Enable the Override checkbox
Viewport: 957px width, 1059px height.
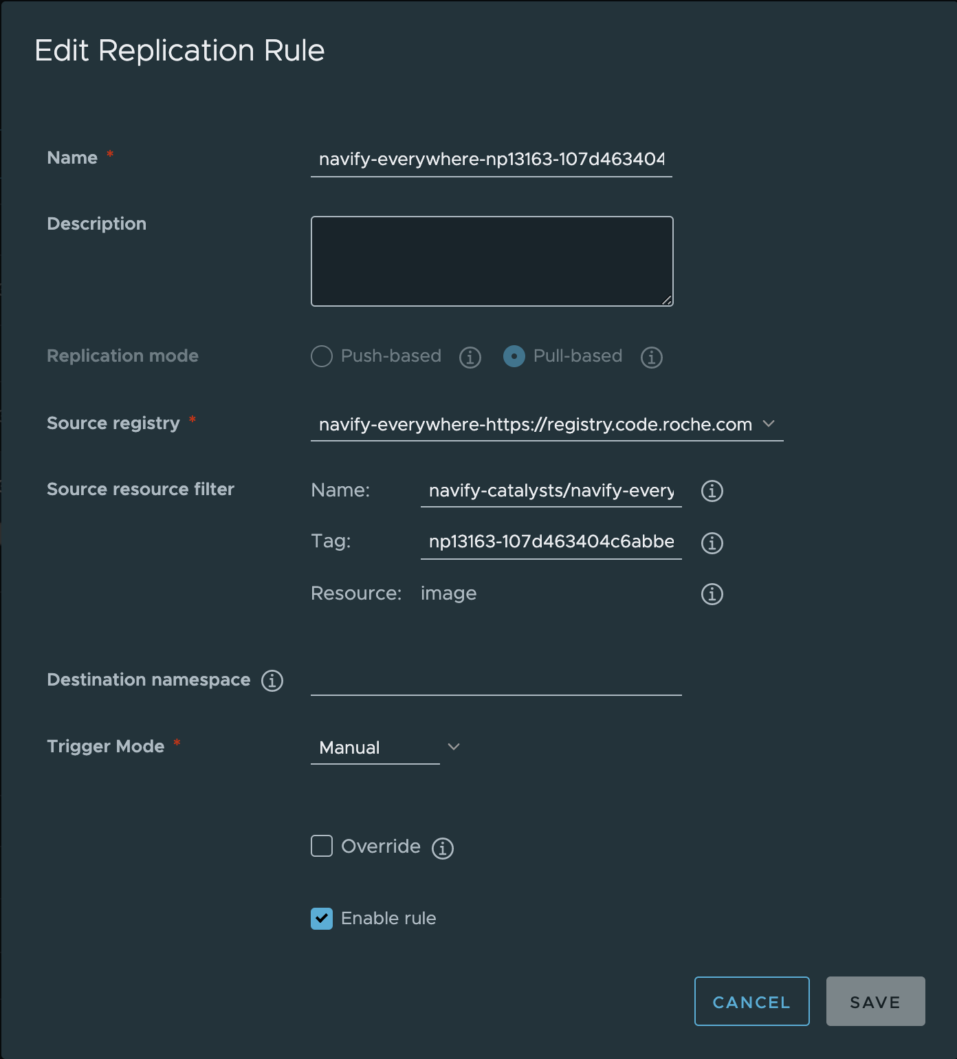click(x=321, y=847)
